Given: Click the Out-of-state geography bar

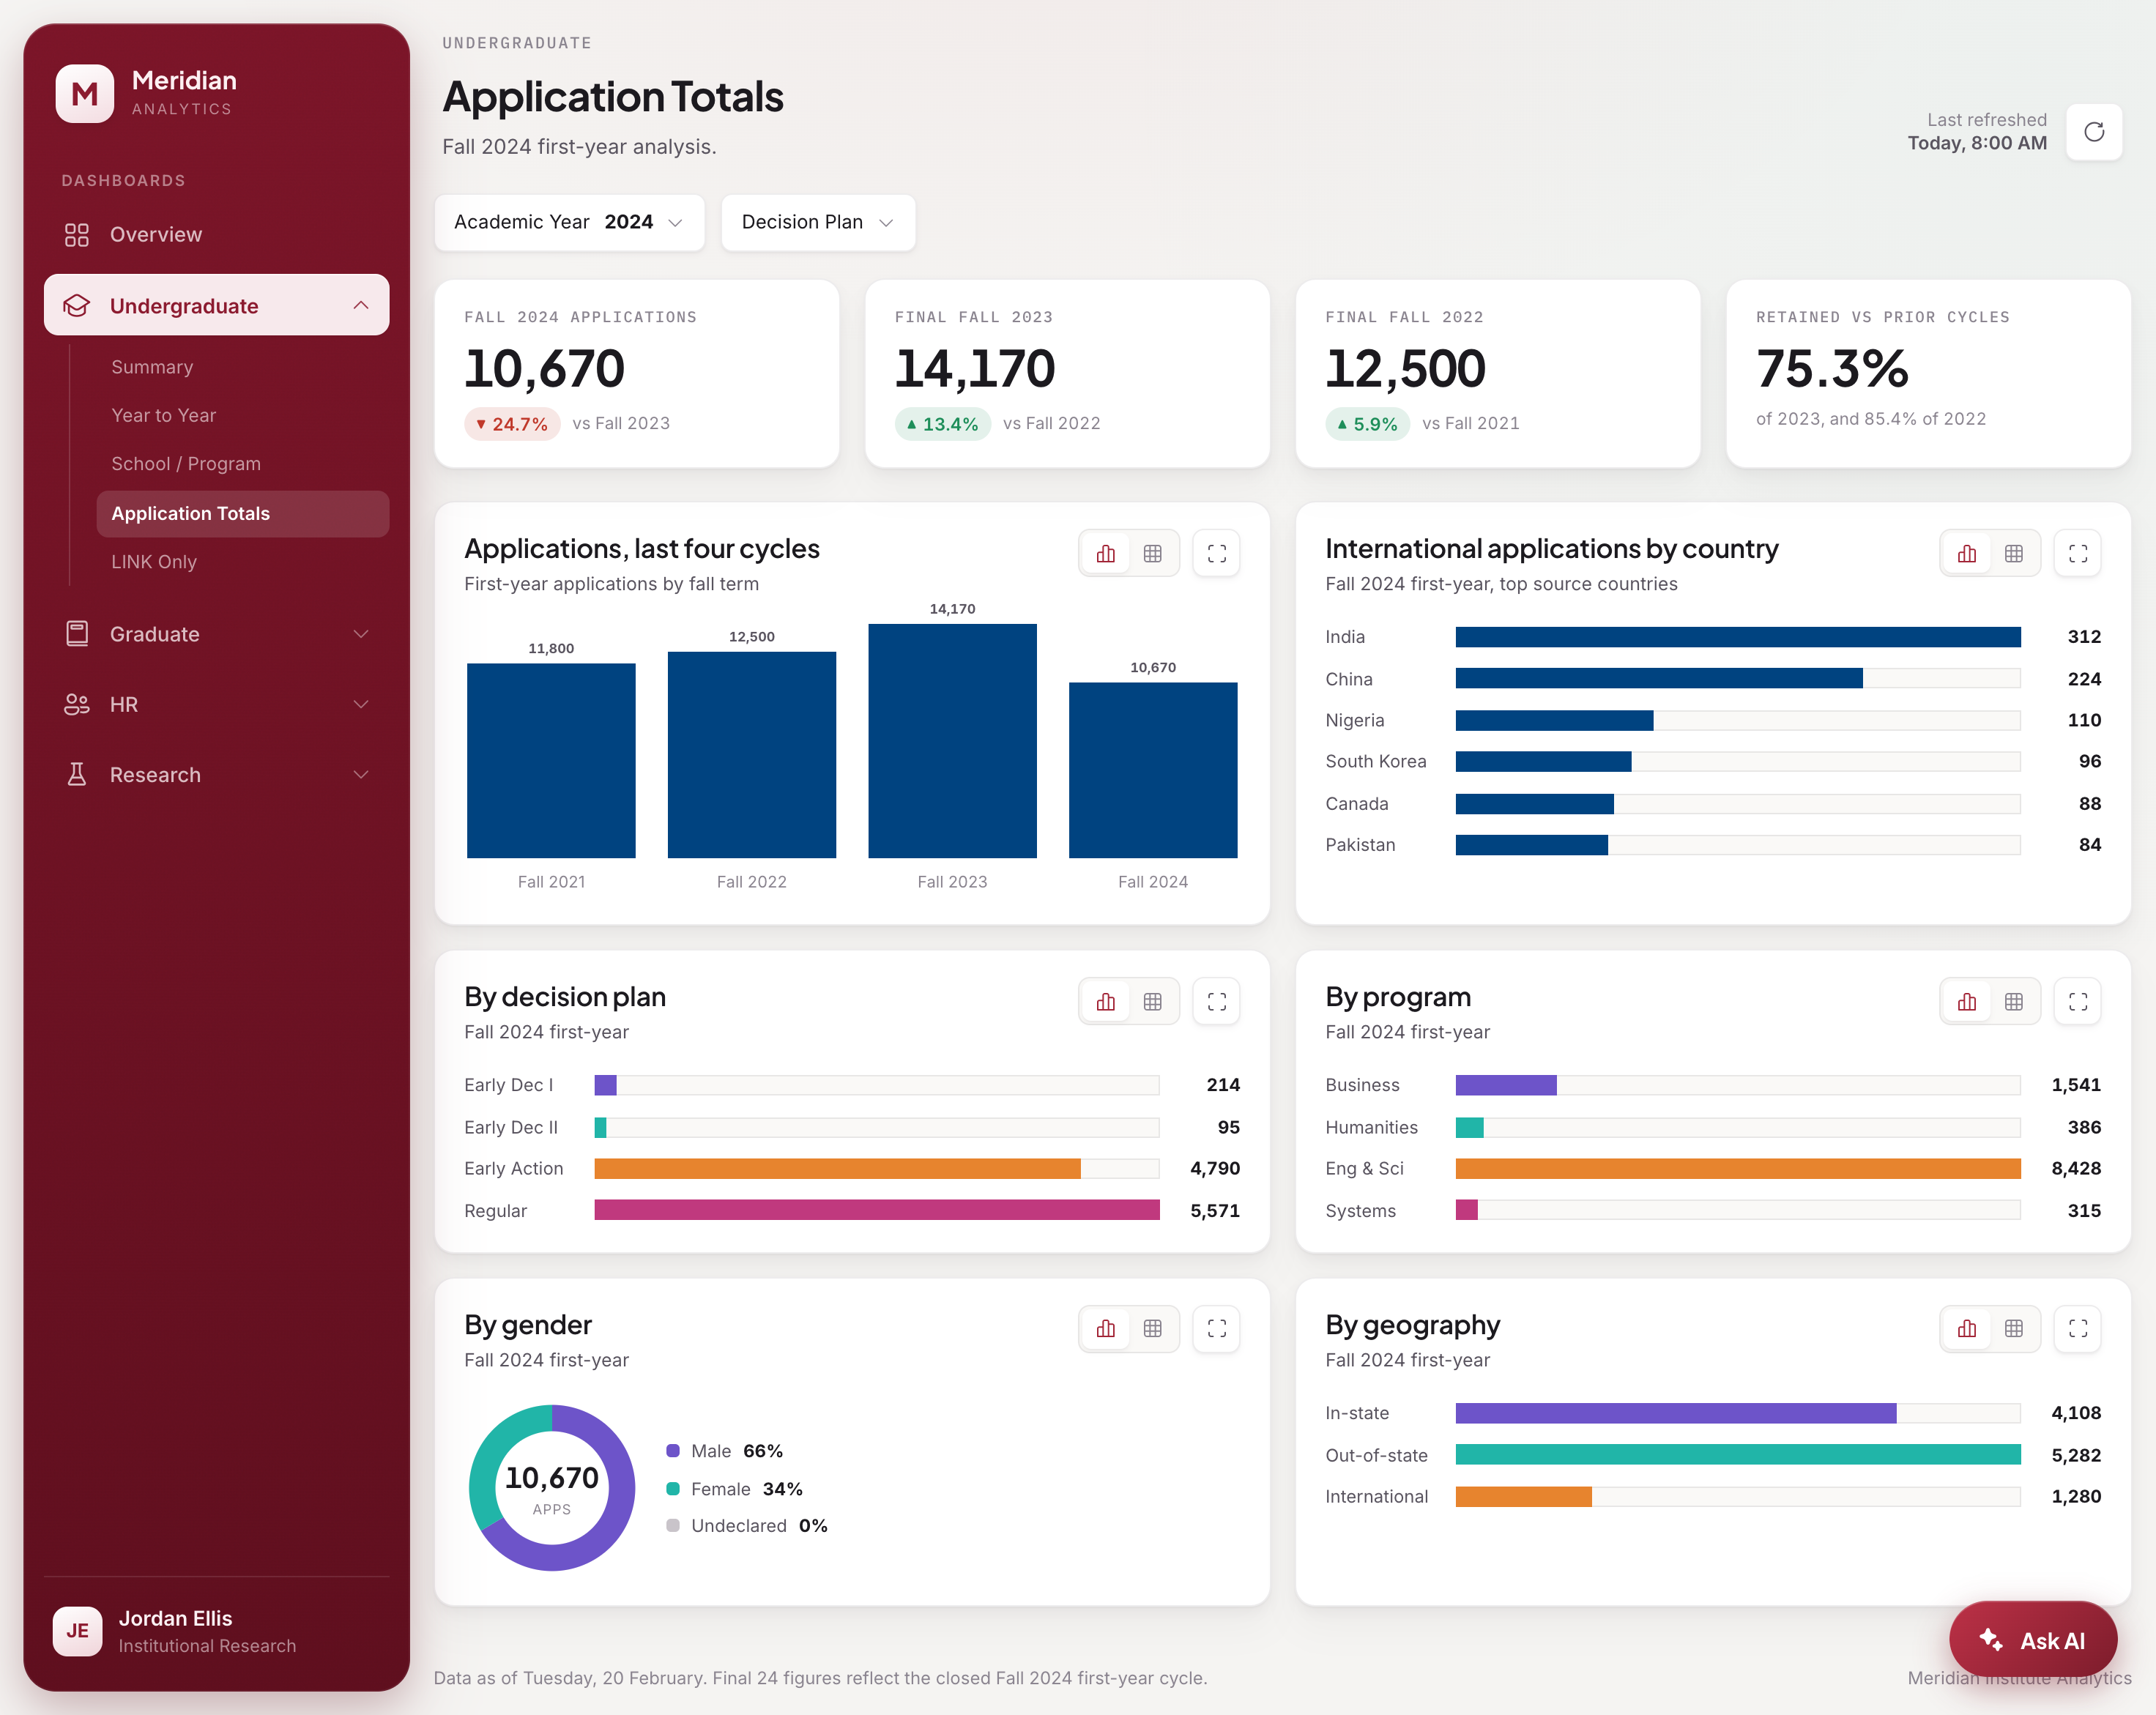Looking at the screenshot, I should coord(1738,1455).
